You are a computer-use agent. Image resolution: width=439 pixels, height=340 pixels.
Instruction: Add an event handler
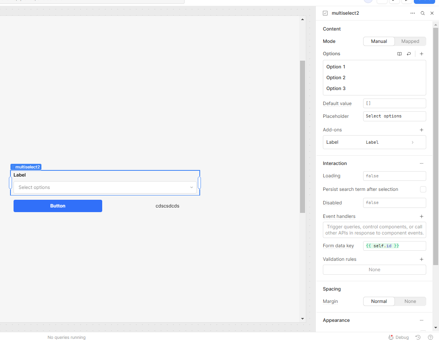pos(421,216)
